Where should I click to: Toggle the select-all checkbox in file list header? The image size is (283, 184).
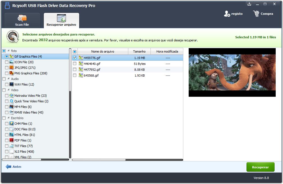[x=75, y=51]
